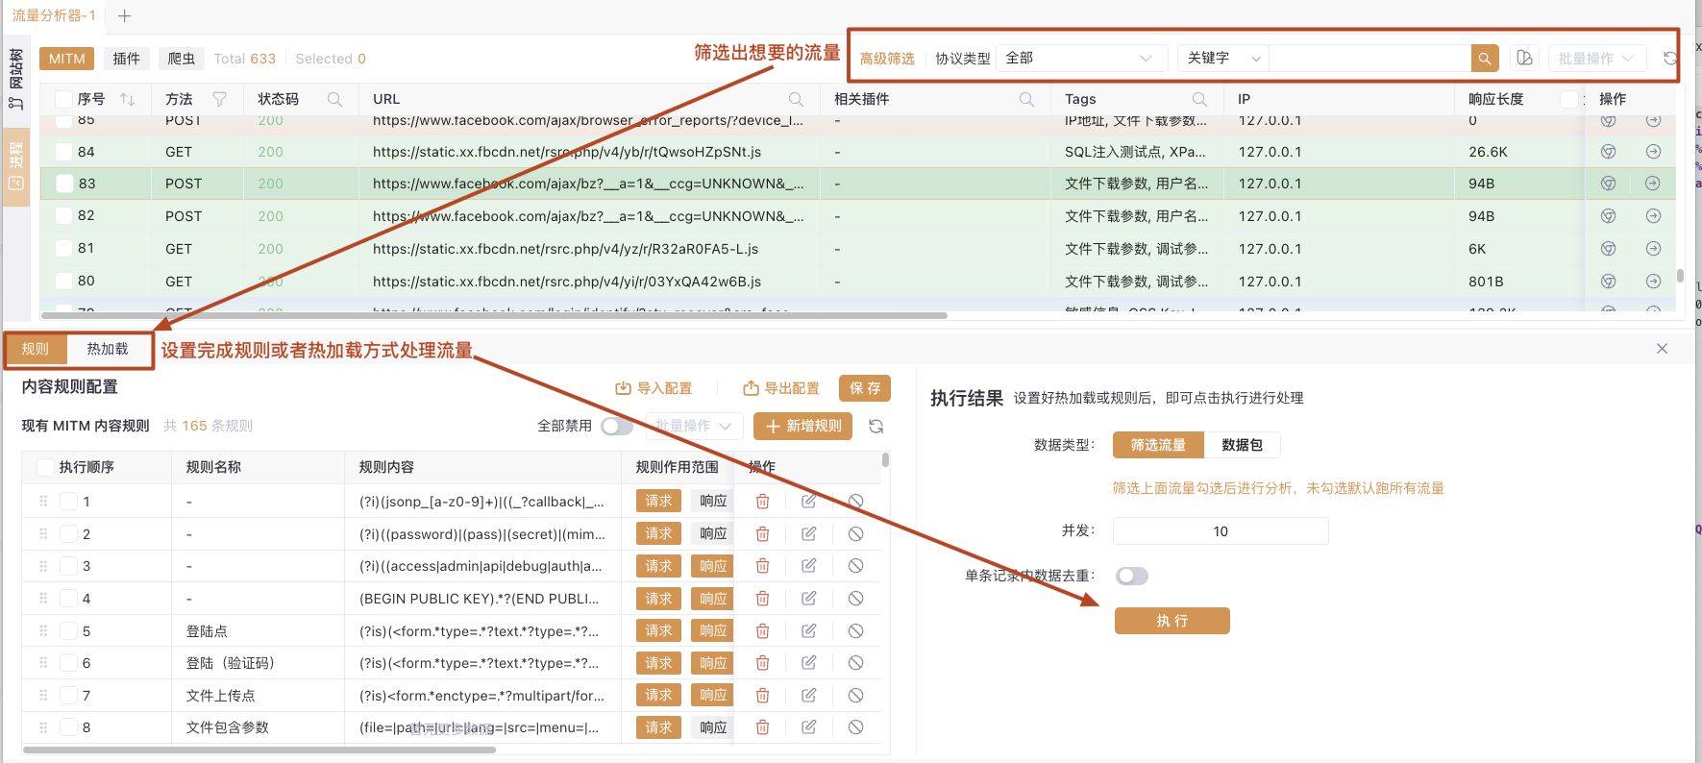Click the 保存 button
1702x763 pixels.
point(865,388)
